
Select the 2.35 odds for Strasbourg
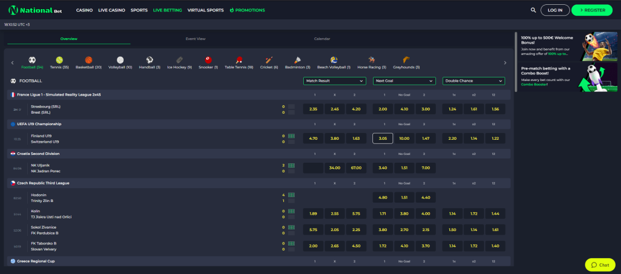tap(313, 109)
